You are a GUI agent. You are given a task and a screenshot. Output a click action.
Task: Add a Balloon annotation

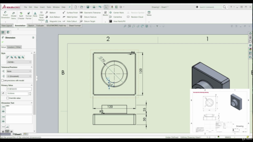coord(51,13)
